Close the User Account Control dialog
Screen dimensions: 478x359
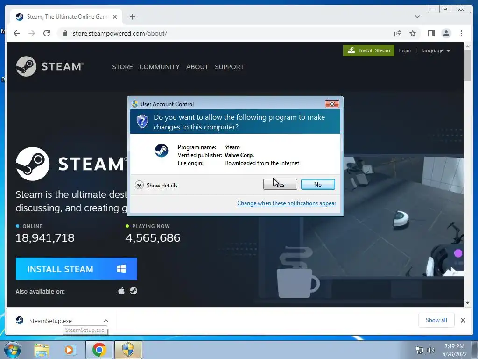332,104
